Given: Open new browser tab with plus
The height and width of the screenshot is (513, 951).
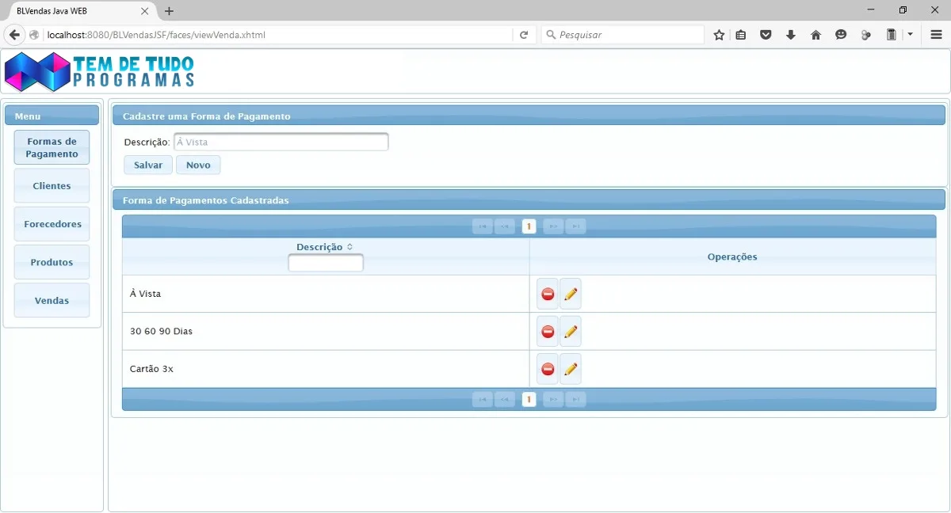Looking at the screenshot, I should click(x=169, y=11).
